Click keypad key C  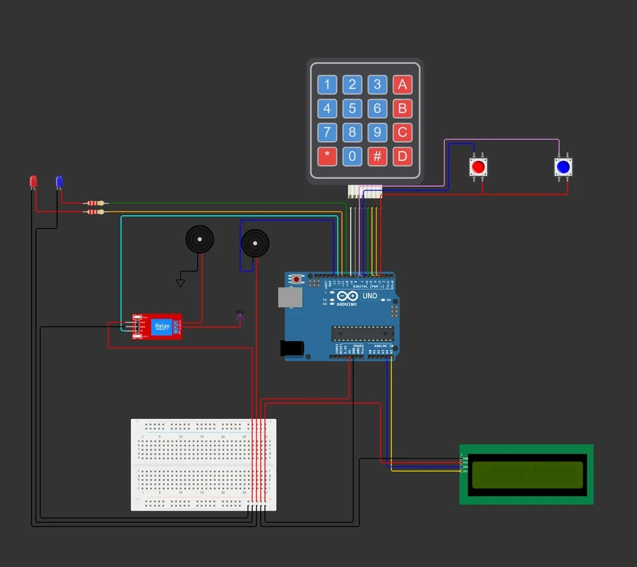[403, 132]
